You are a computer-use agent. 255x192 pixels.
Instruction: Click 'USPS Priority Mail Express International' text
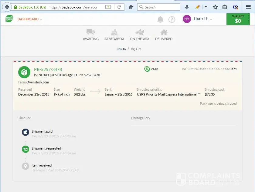[169, 94]
